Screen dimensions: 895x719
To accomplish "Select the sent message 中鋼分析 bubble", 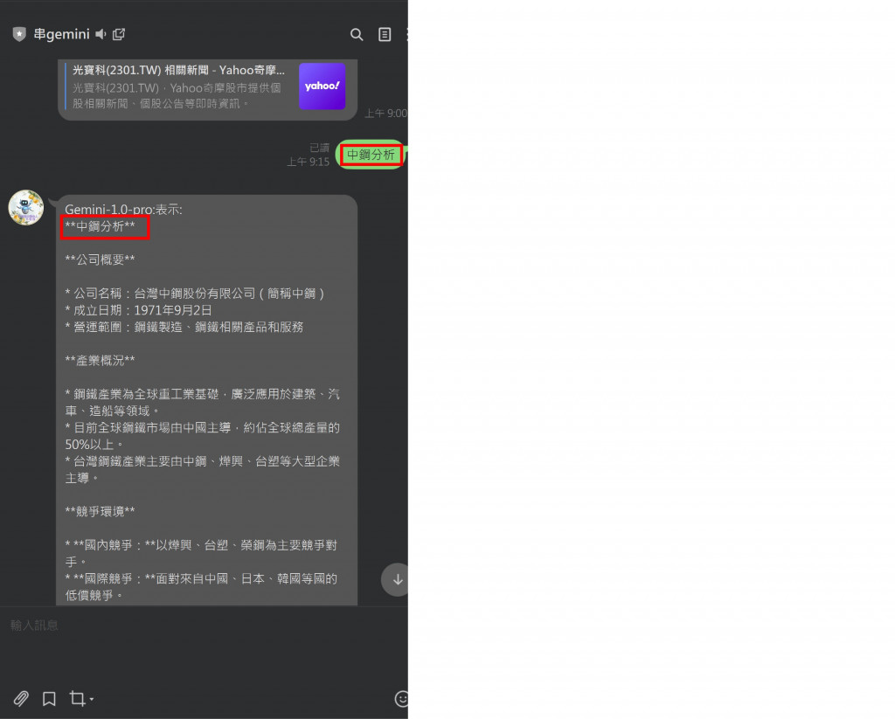I will 371,155.
